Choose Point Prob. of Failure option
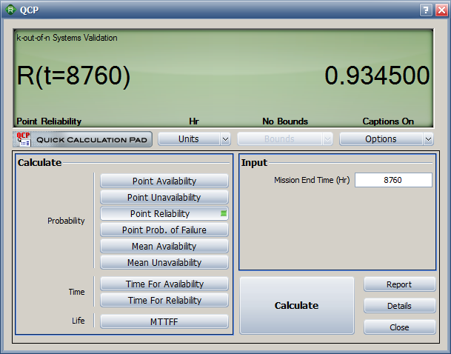This screenshot has height=354, width=451. tap(164, 230)
